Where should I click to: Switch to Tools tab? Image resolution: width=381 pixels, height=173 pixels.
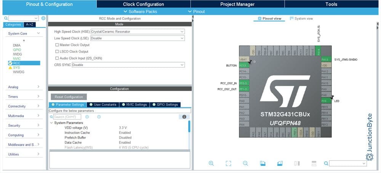(331, 4)
